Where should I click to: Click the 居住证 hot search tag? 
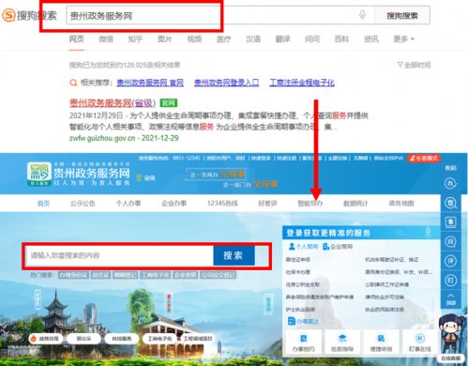click(x=100, y=275)
